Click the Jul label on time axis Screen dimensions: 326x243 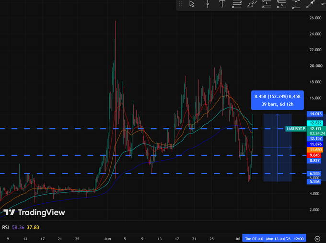coord(237,239)
